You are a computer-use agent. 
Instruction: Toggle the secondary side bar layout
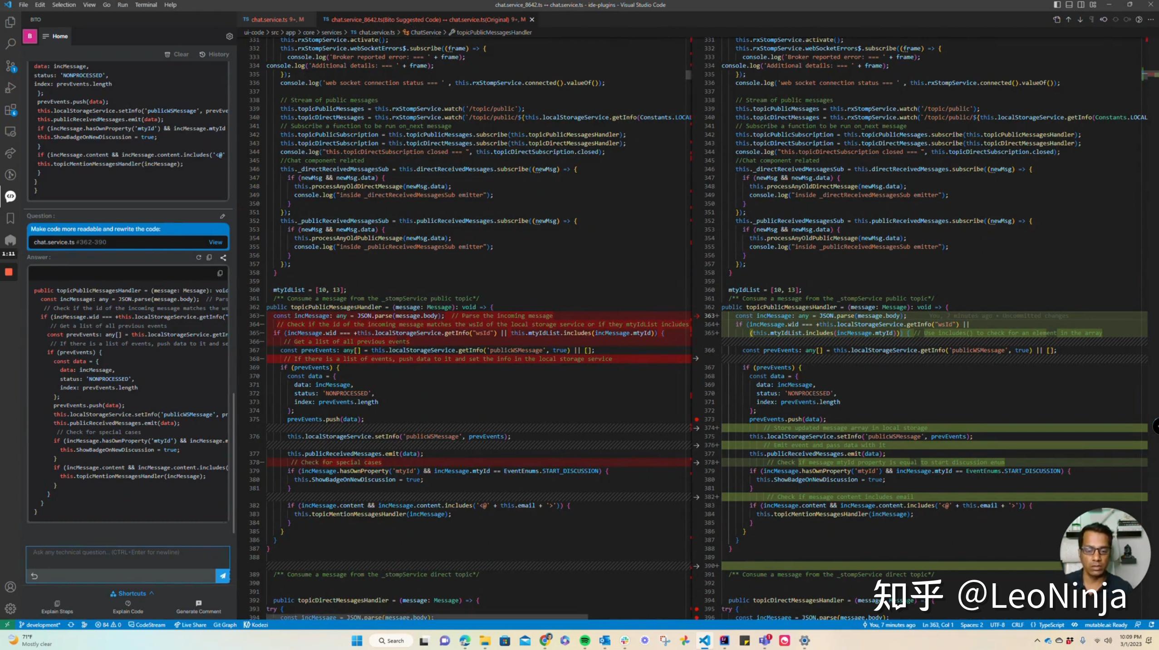pos(1081,5)
